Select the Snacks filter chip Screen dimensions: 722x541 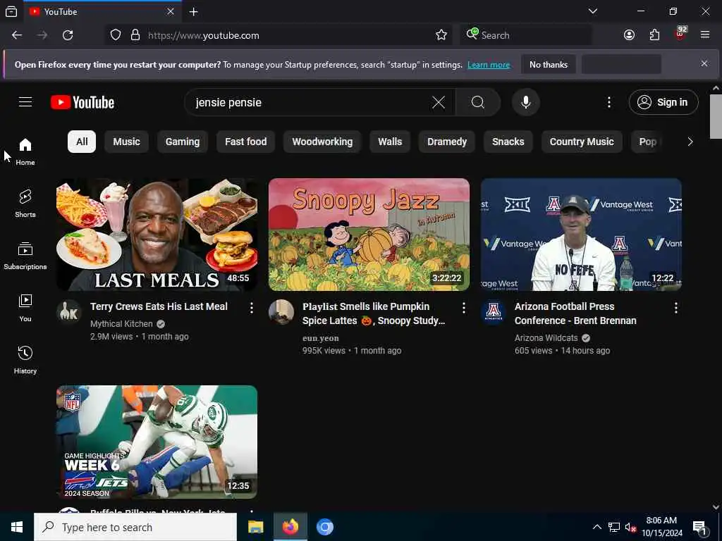[x=508, y=142]
